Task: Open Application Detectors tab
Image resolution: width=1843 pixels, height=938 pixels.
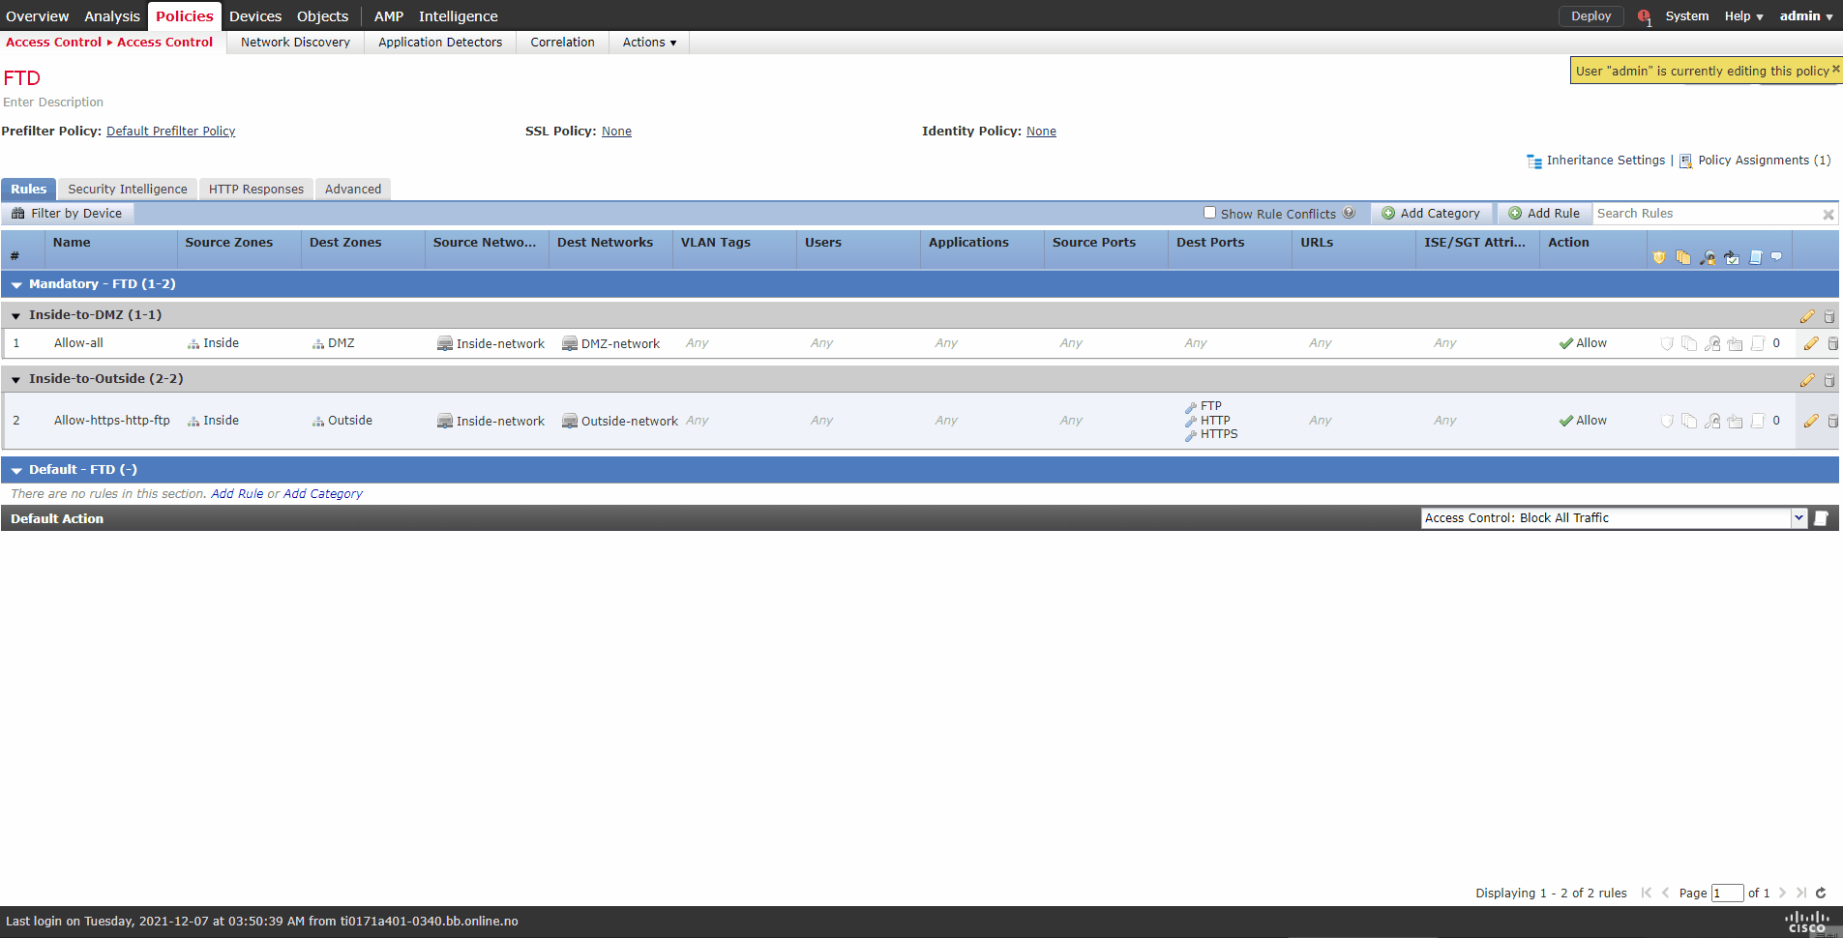Action: tap(440, 43)
